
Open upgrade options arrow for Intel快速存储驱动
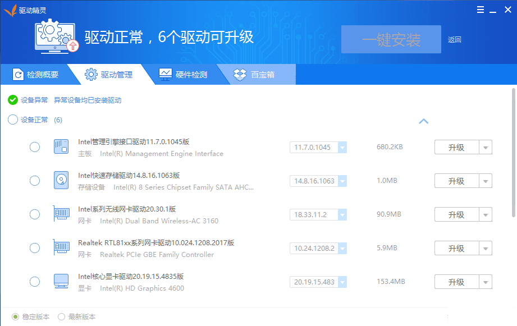click(486, 181)
